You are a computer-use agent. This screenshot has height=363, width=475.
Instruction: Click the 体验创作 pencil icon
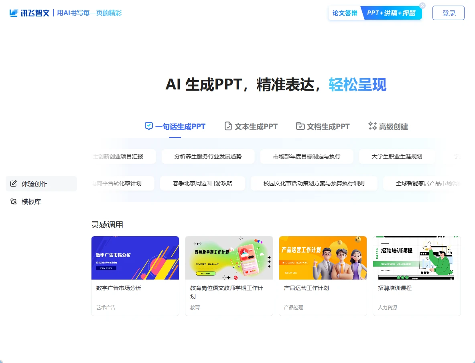click(x=14, y=184)
